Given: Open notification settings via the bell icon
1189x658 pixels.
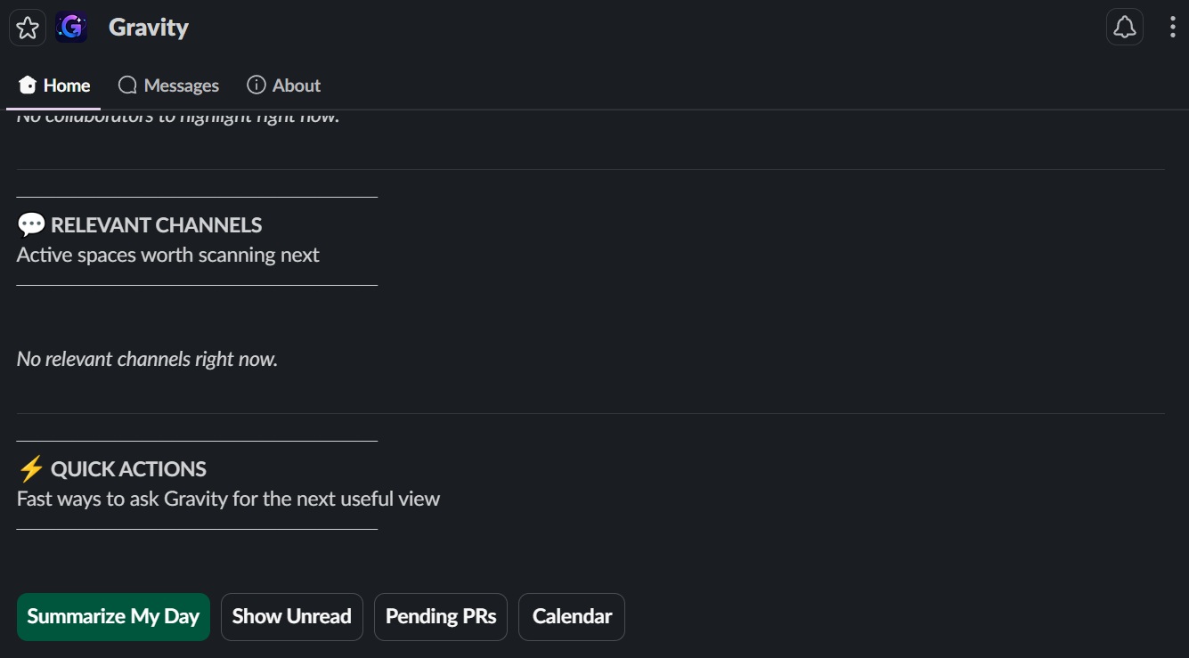Looking at the screenshot, I should tap(1125, 27).
